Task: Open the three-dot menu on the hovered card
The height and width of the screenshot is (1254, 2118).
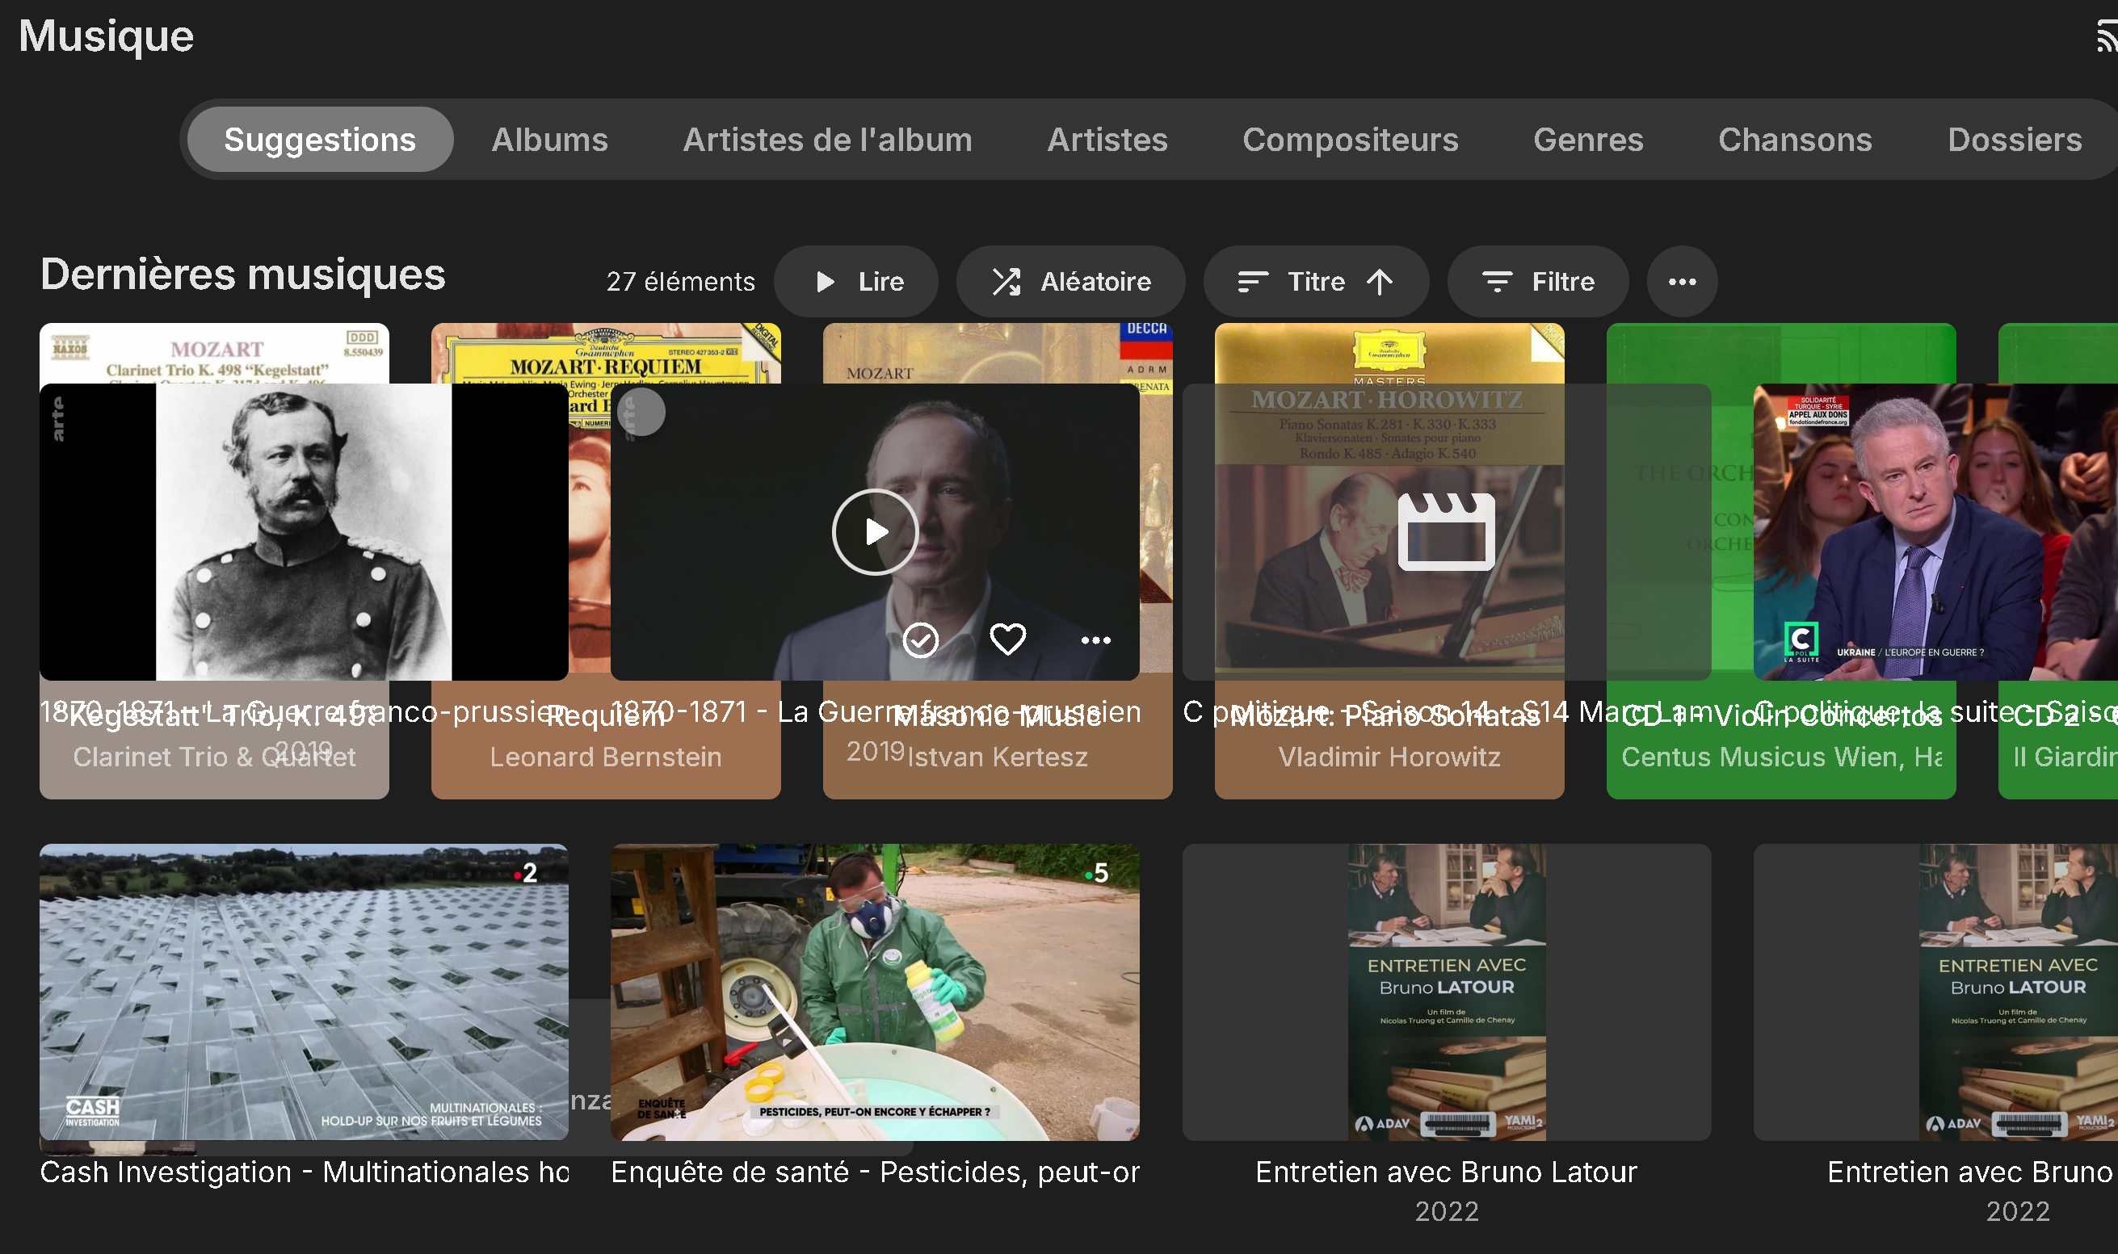Action: [1096, 640]
